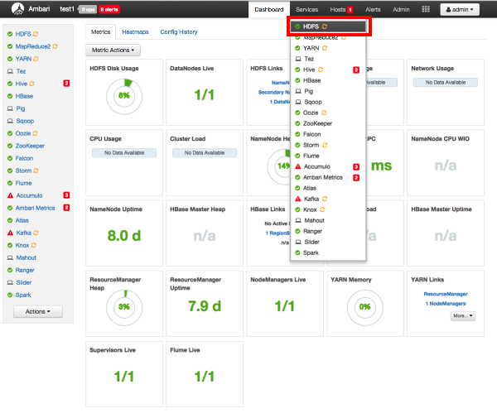Click Hive alert badge in sidebar

[66, 84]
